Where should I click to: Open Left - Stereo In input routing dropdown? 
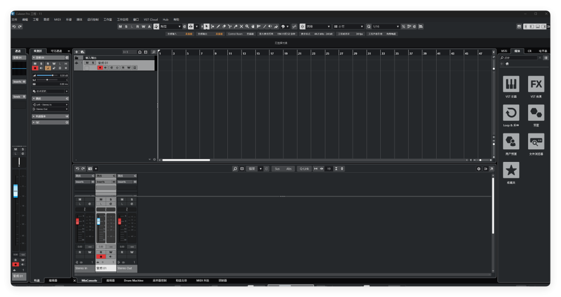click(50, 104)
